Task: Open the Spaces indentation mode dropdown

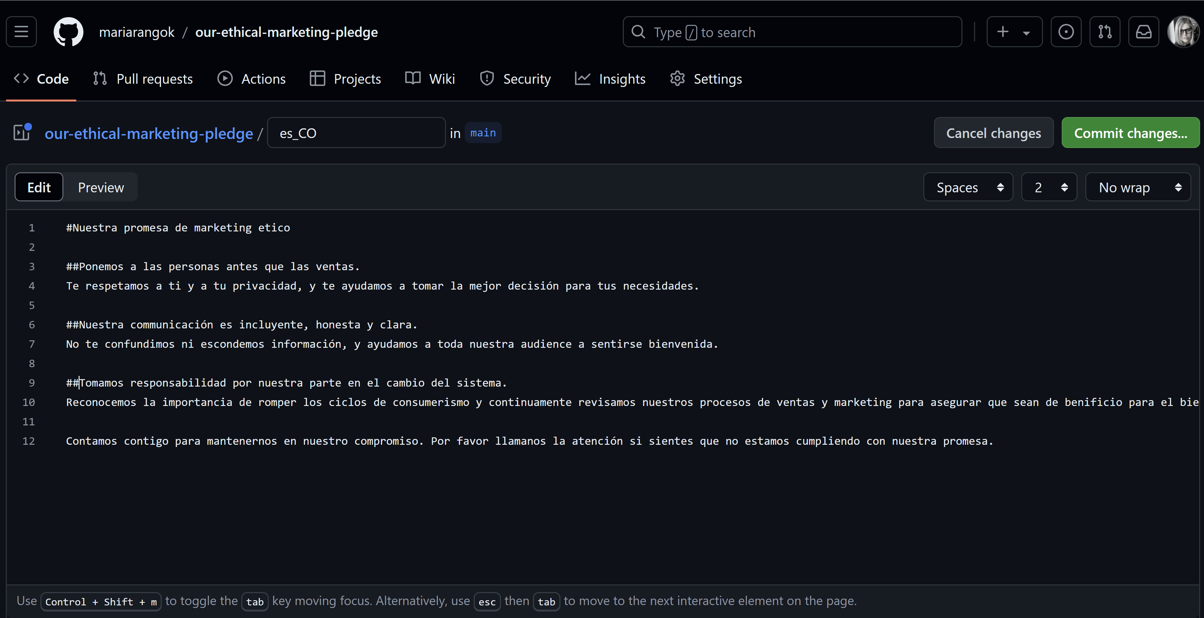Action: (968, 187)
